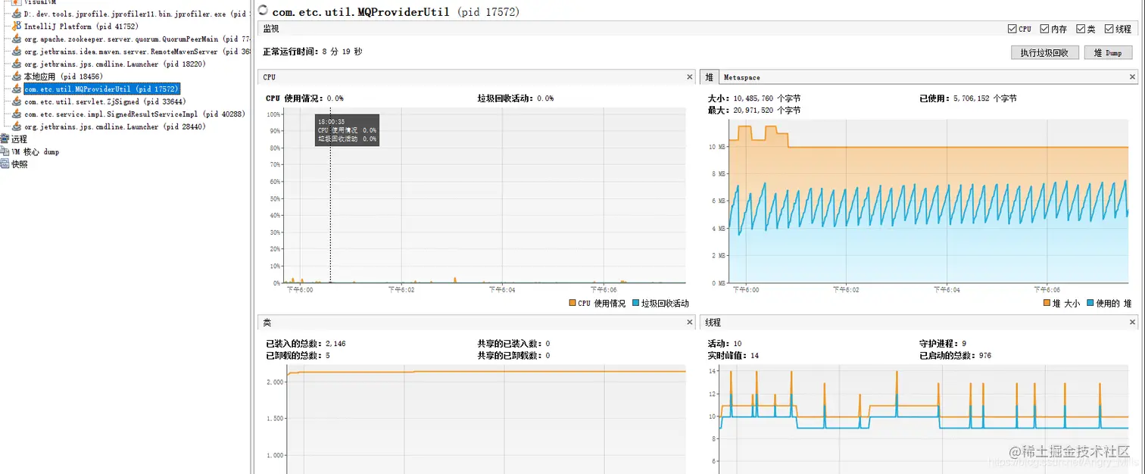Click the 已卸载的总数: 5 value
The image size is (1145, 474).
pyautogui.click(x=298, y=355)
